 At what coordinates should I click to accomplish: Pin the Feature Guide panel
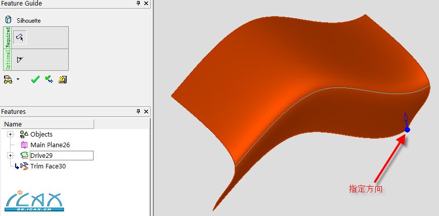pyautogui.click(x=138, y=4)
